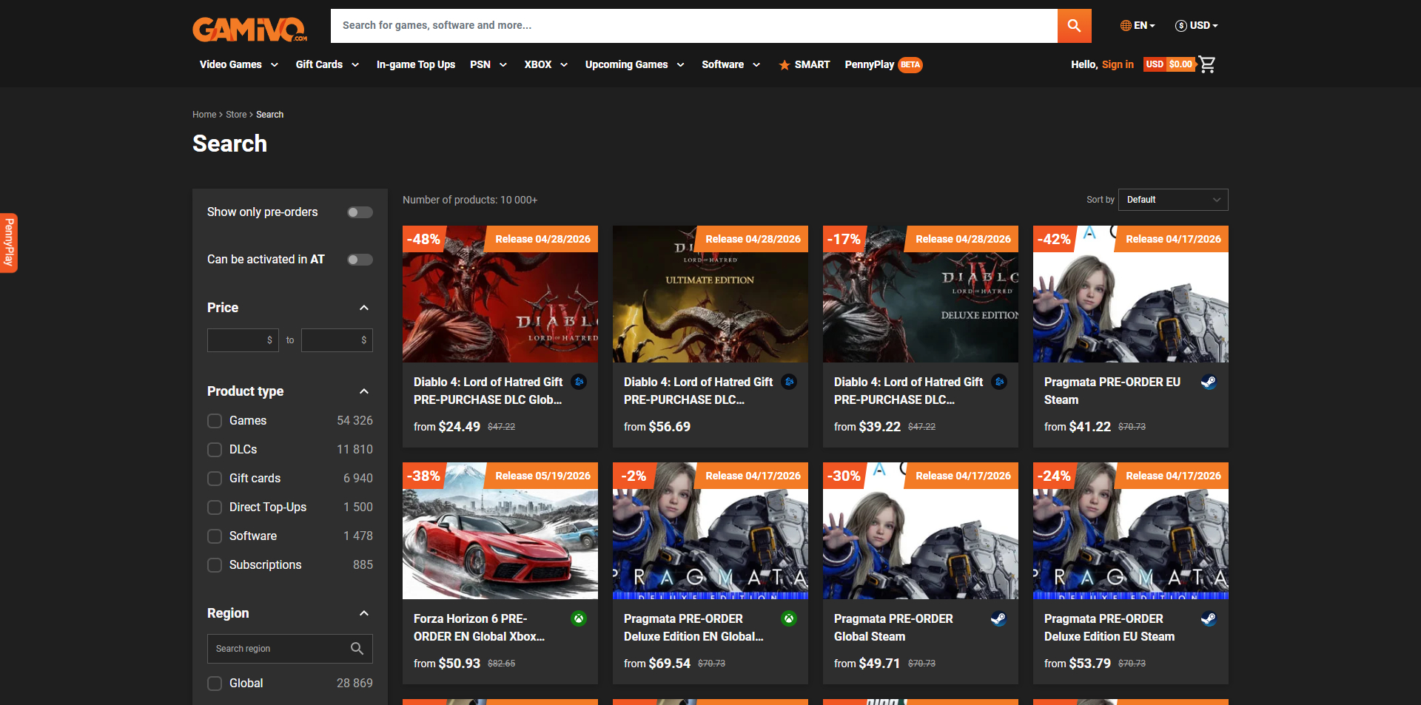This screenshot has width=1421, height=705.
Task: Click the Home breadcrumb link
Action: pos(204,115)
